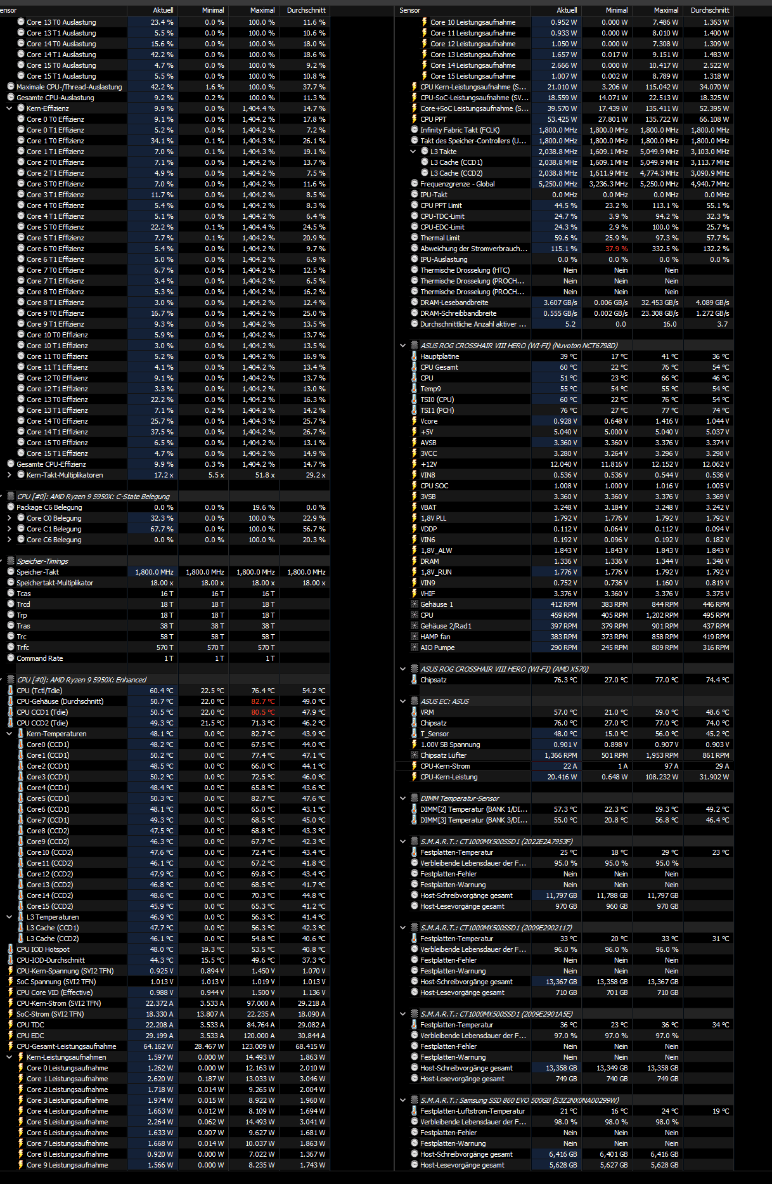Viewport: 772px width, 1184px height.
Task: Collapse the Kern-Leistungsaufnahmen group
Action: [x=10, y=1057]
